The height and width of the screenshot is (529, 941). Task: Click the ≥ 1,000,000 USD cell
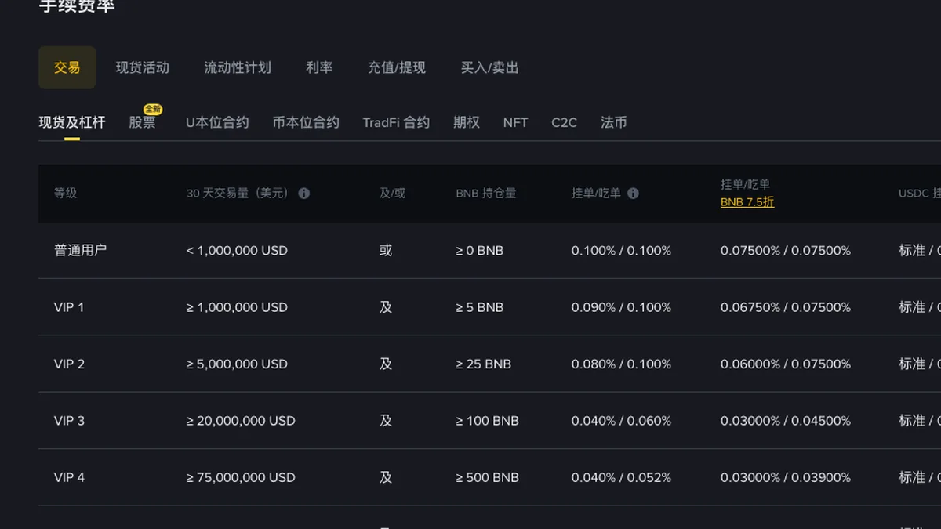(x=237, y=307)
